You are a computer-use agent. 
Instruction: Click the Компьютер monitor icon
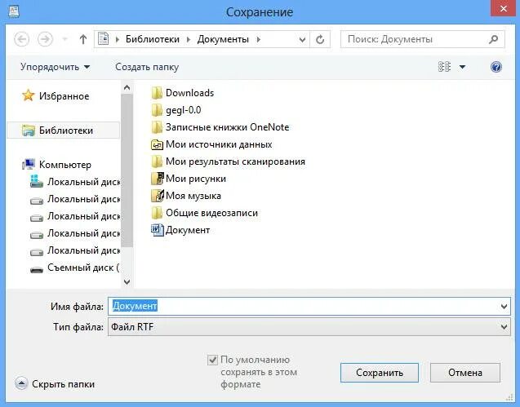(29, 164)
